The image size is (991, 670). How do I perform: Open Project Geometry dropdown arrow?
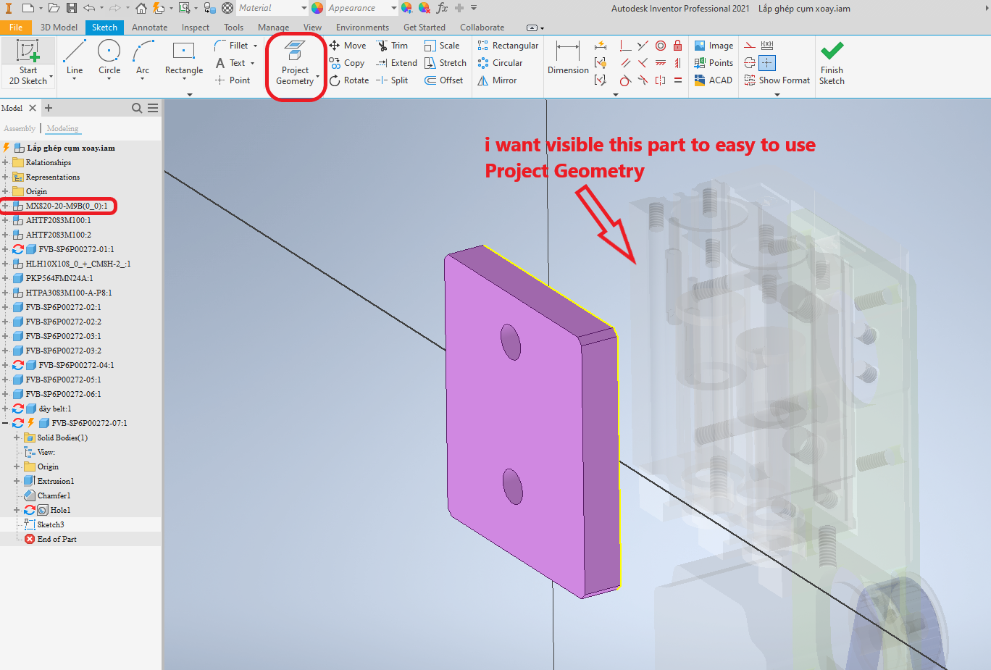[x=317, y=76]
